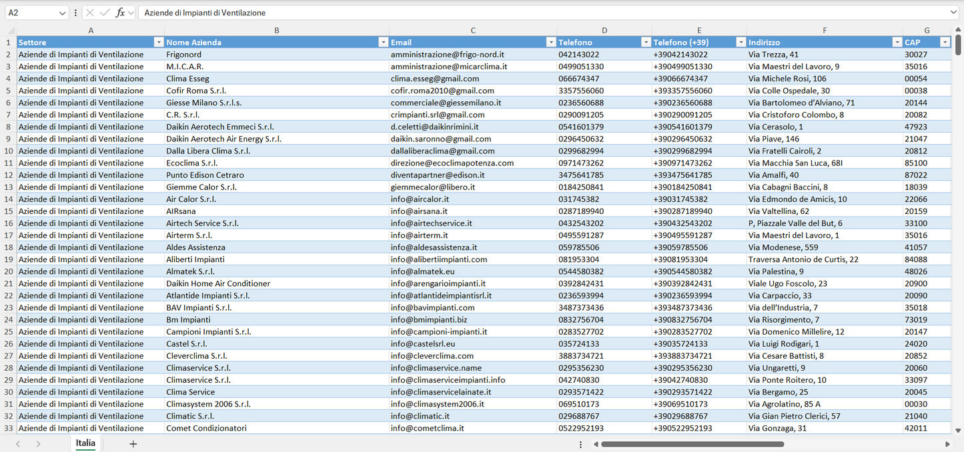Select row 33 header
This screenshot has height=452, width=964.
point(9,428)
